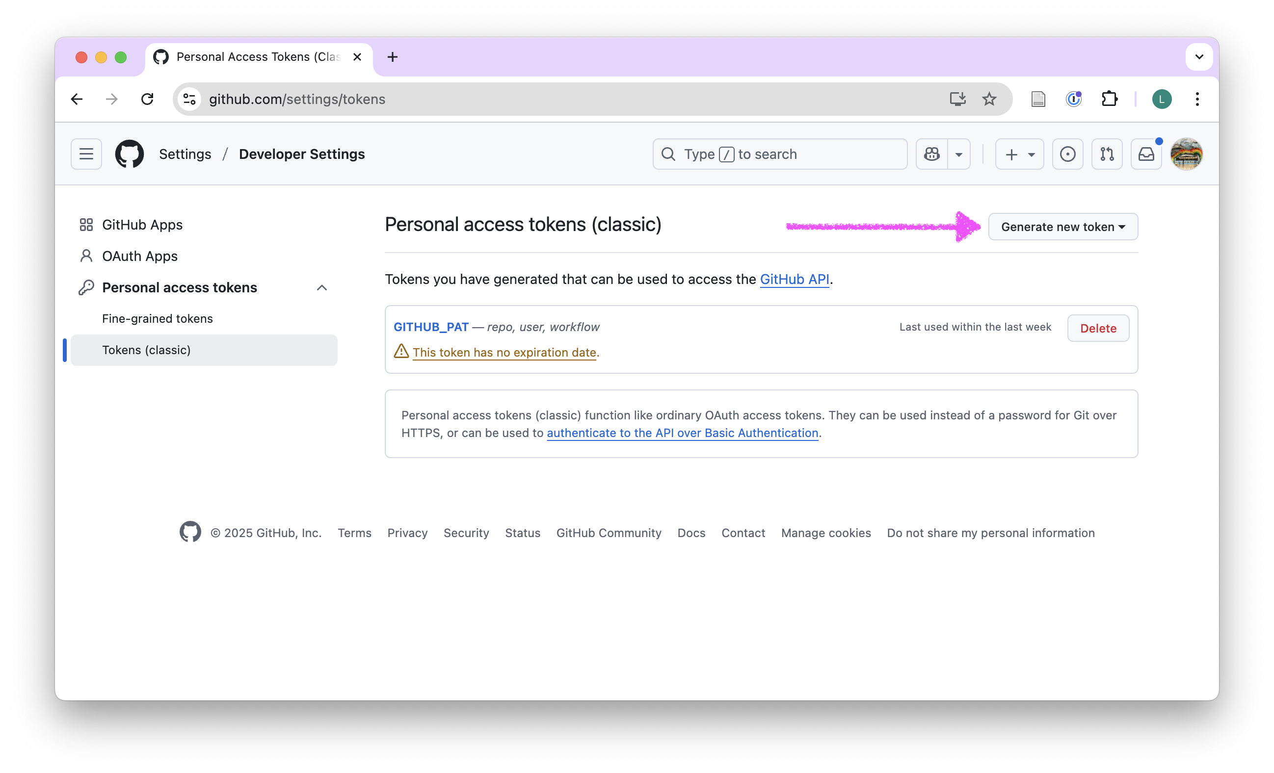Focus the Type / to search field
Screen dimensions: 1274x773
pos(780,154)
